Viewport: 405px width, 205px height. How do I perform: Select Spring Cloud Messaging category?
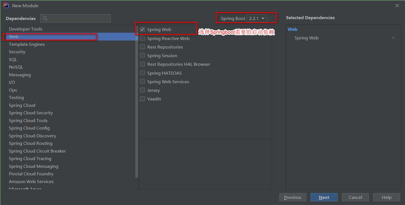(x=71, y=166)
